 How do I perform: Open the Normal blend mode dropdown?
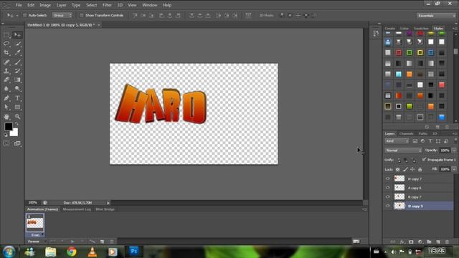(403, 150)
